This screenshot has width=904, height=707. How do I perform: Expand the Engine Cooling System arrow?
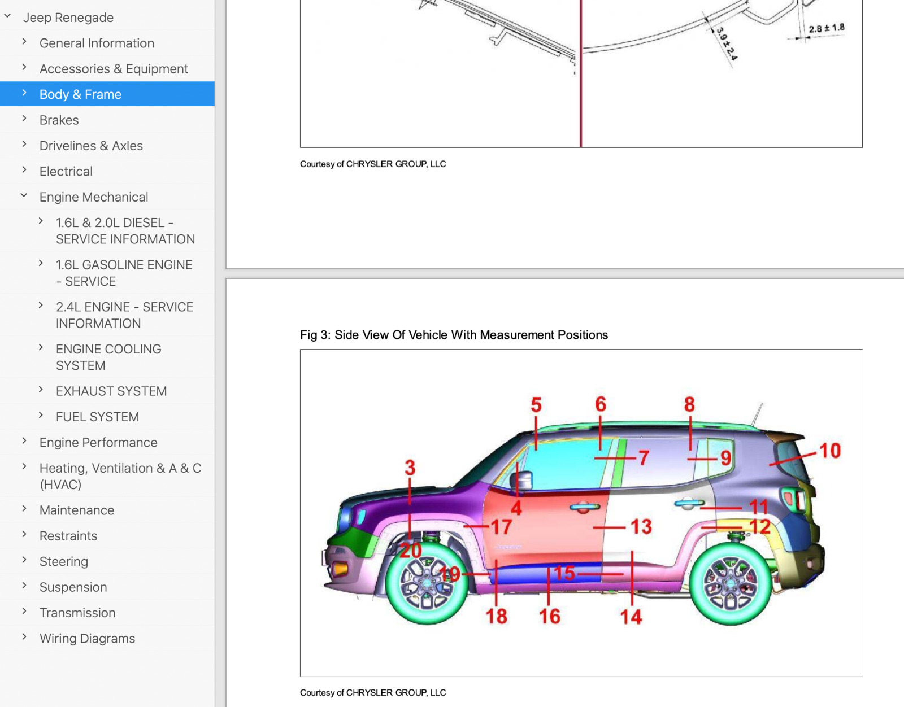(x=41, y=348)
